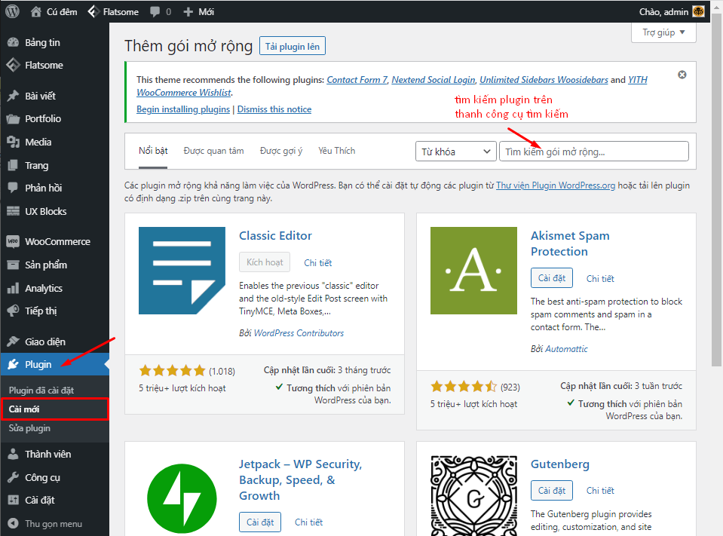Click the Trang pages icon
The image size is (723, 536).
(13, 165)
